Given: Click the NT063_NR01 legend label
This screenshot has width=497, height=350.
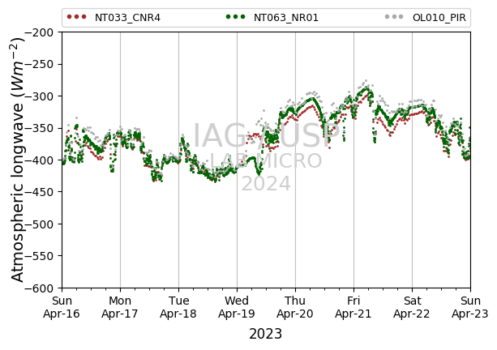Looking at the screenshot, I should pyautogui.click(x=286, y=18).
